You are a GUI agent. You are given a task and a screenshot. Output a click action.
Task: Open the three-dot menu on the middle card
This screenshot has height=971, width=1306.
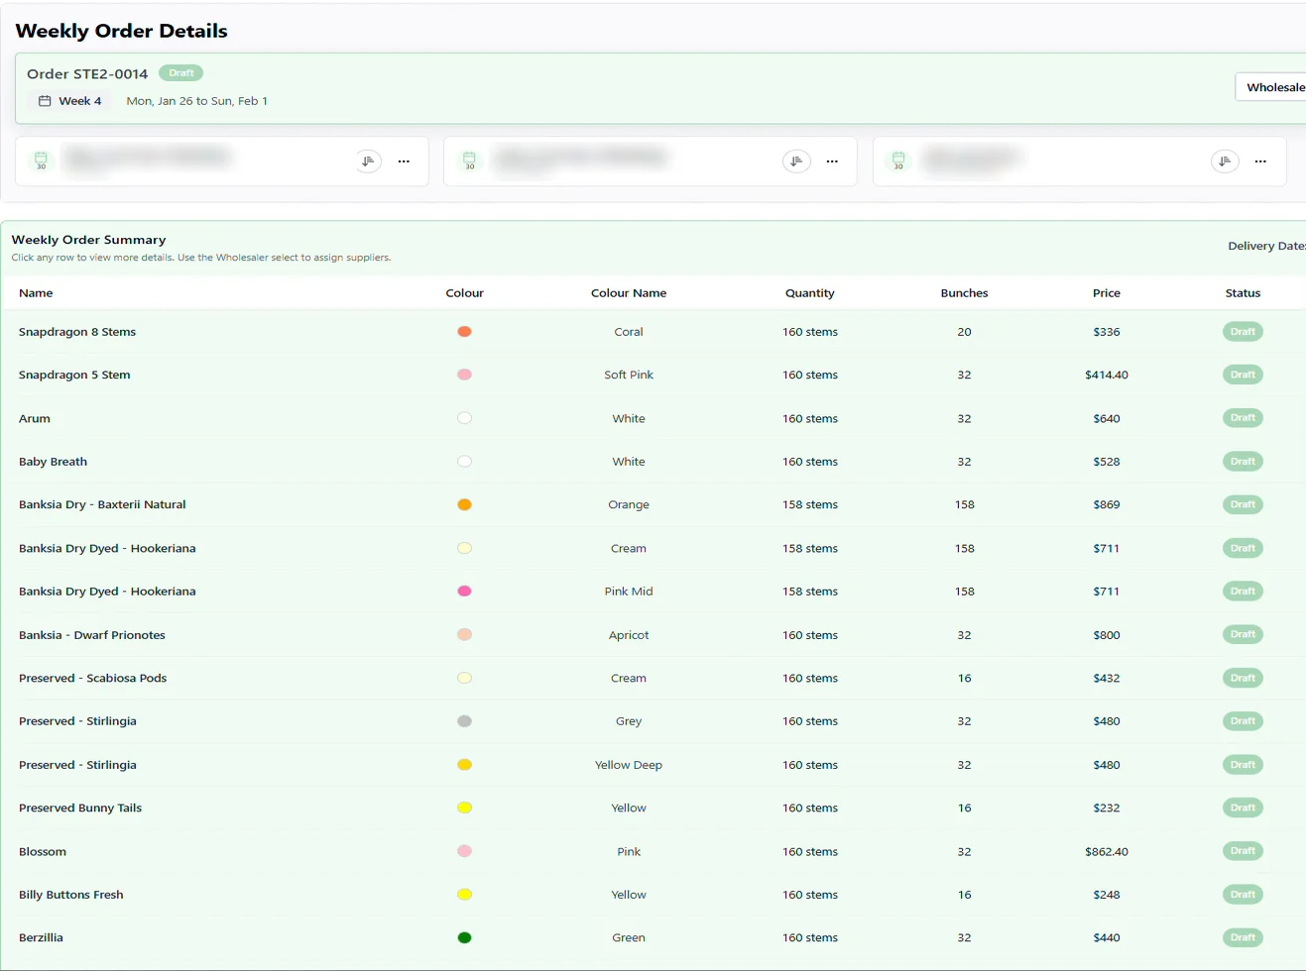point(832,162)
